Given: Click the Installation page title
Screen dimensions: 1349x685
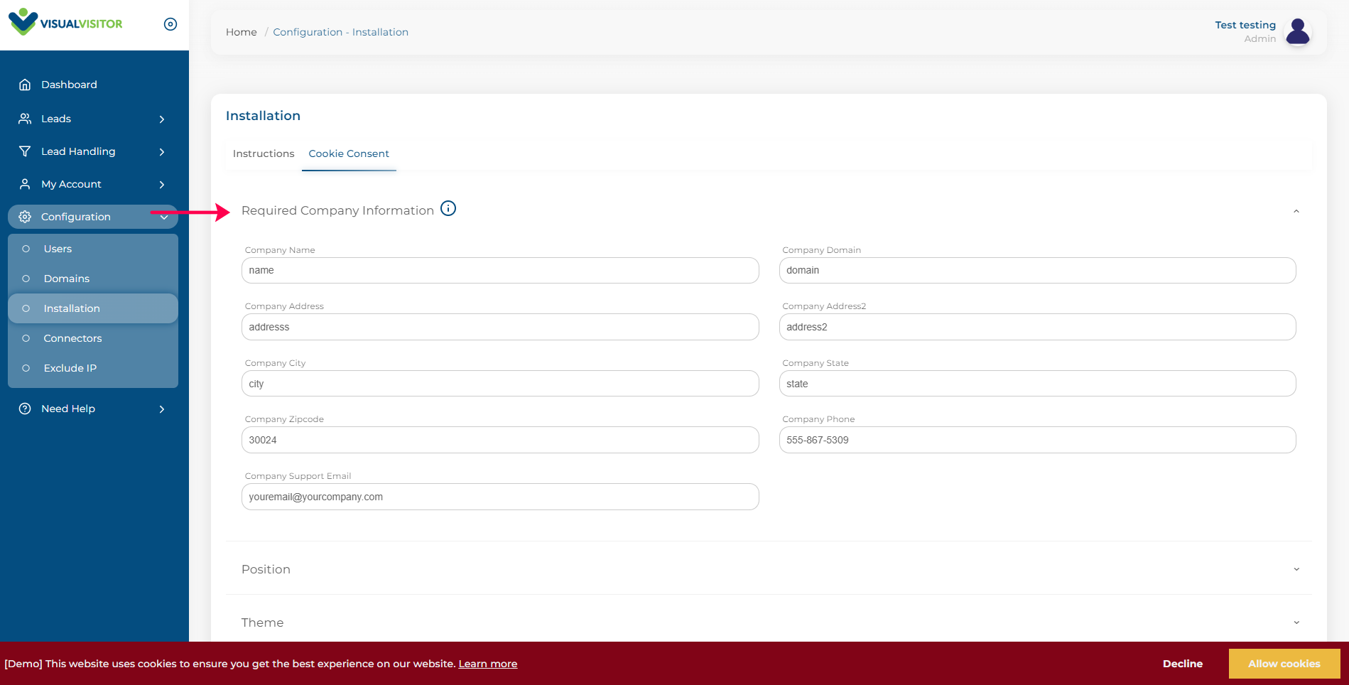Looking at the screenshot, I should point(263,116).
